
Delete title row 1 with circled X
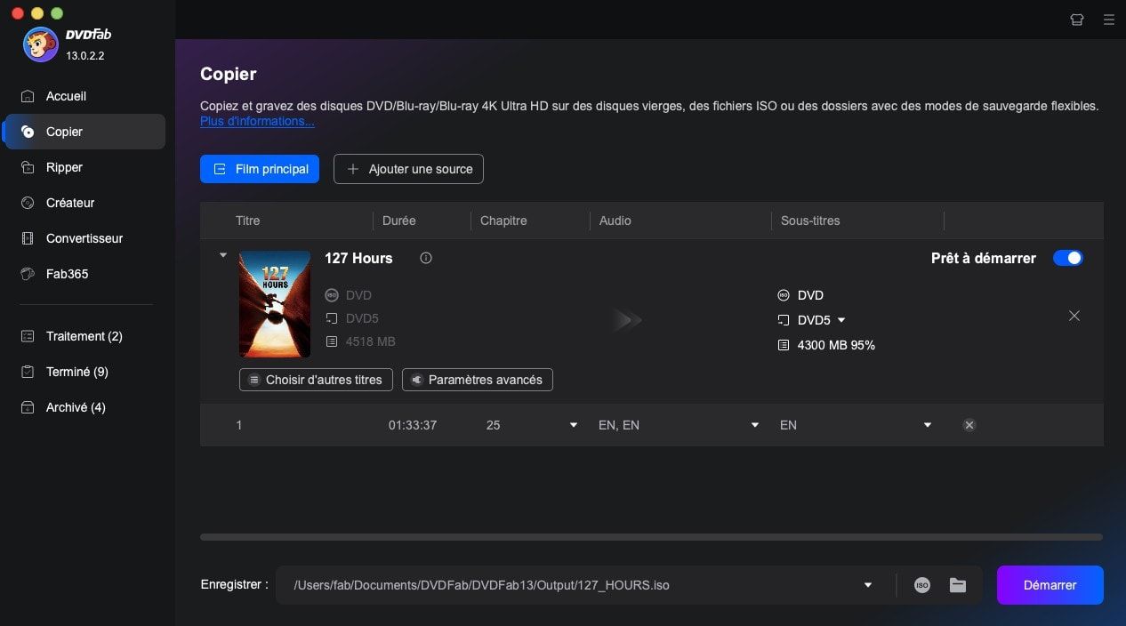point(969,425)
